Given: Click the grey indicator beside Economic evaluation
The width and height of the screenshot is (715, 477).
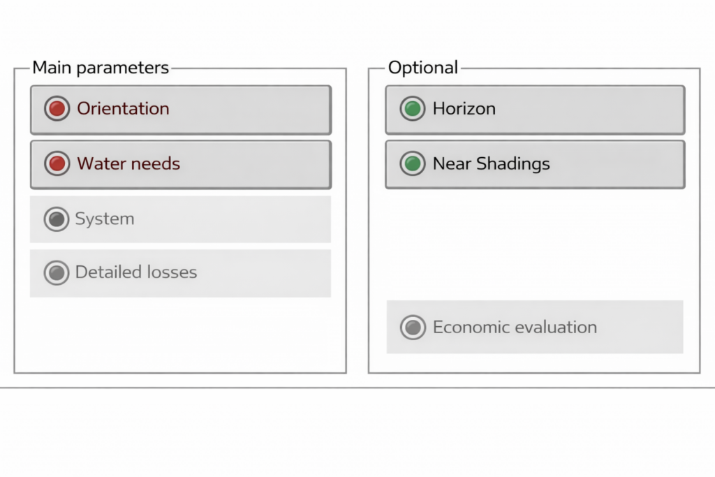Looking at the screenshot, I should click(413, 327).
